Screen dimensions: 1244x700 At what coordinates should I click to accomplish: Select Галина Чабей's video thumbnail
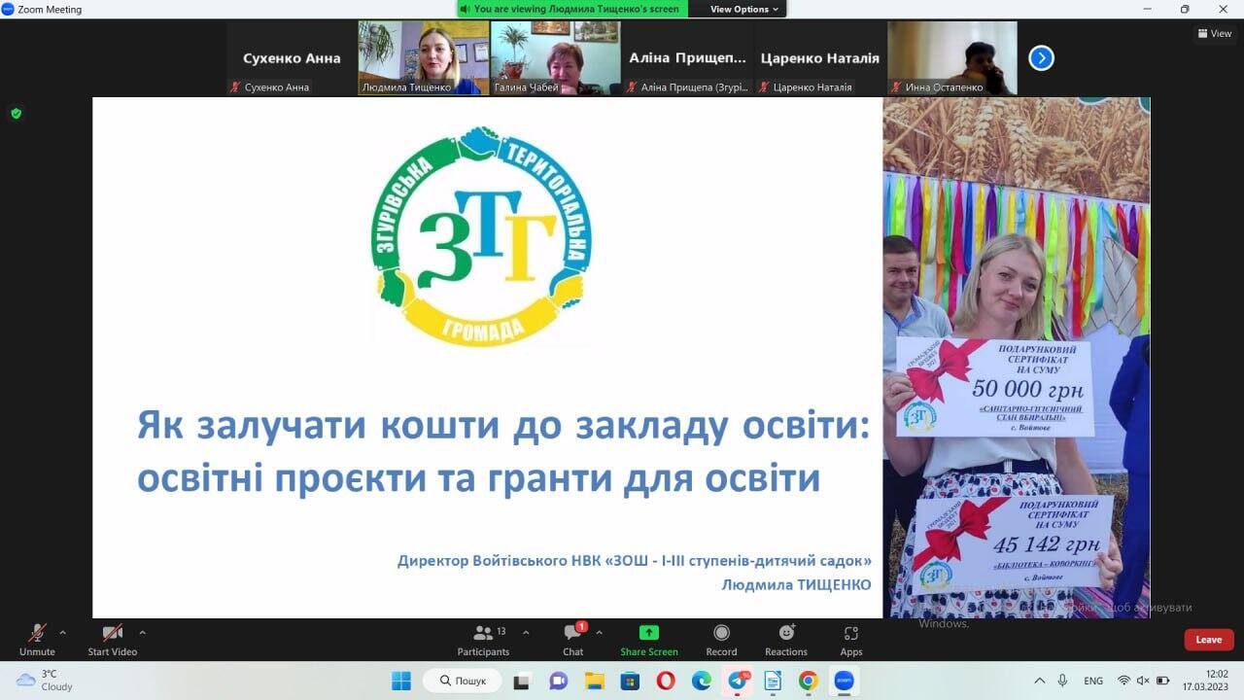coord(555,58)
